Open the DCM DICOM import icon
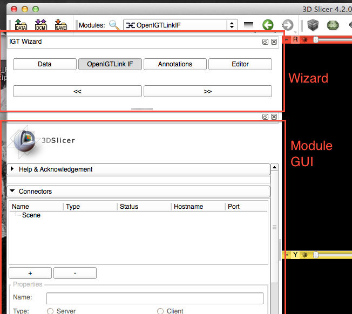This screenshot has height=314, width=352. click(40, 25)
